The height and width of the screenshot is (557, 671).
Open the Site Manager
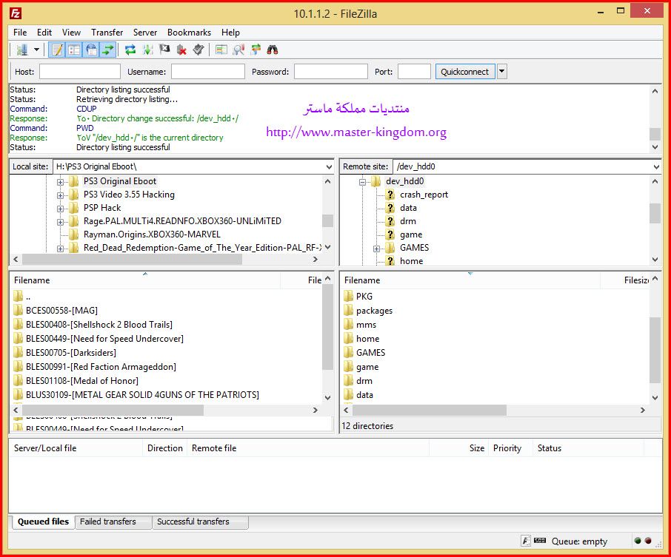(x=21, y=50)
